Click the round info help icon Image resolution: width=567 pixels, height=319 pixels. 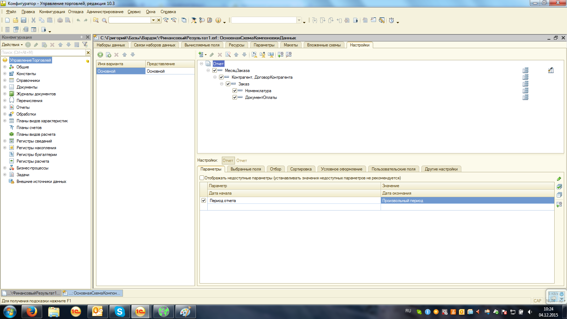coord(218,20)
